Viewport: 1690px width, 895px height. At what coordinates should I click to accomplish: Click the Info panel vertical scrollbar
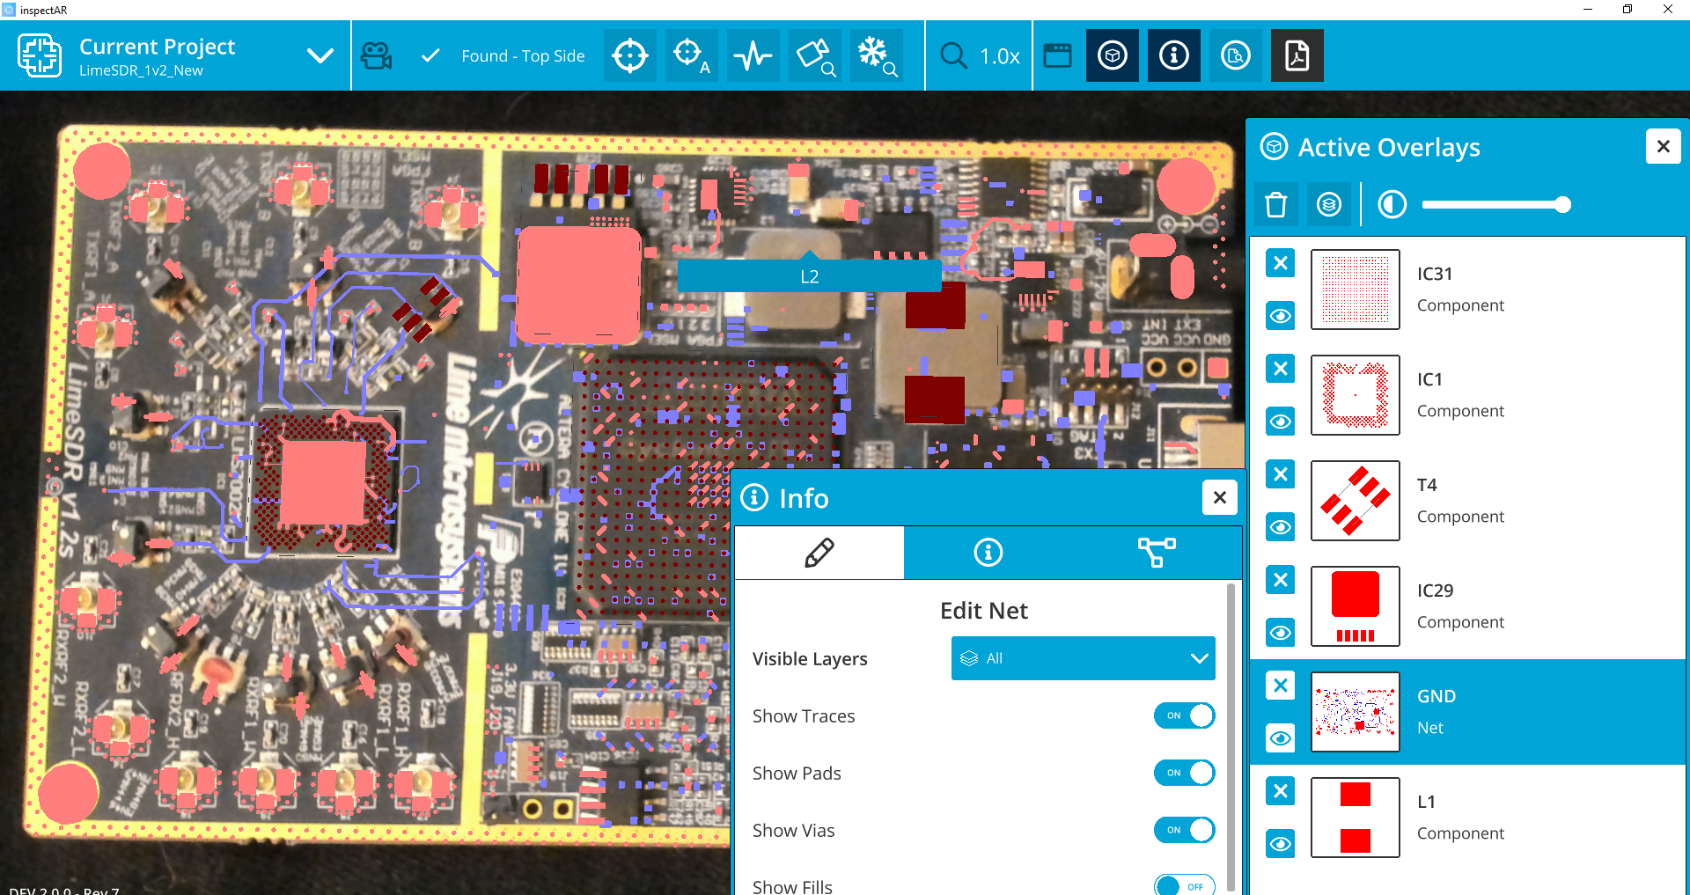1231,737
